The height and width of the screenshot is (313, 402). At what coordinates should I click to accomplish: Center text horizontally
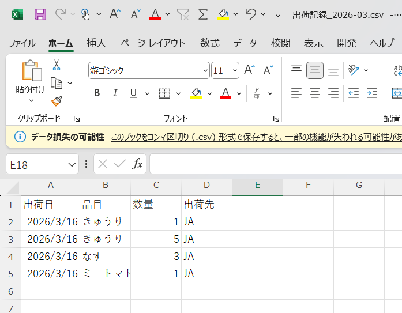pos(315,93)
